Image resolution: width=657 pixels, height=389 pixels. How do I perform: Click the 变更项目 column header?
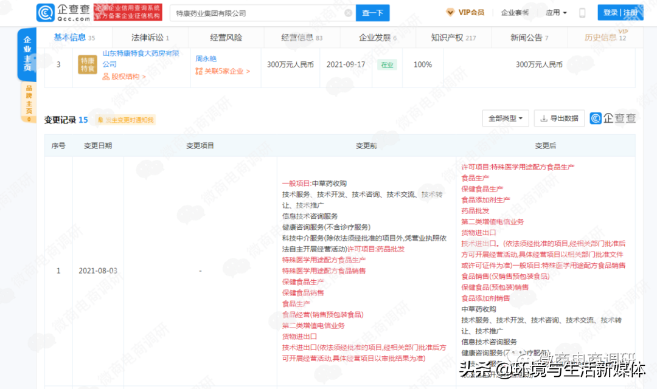point(200,145)
